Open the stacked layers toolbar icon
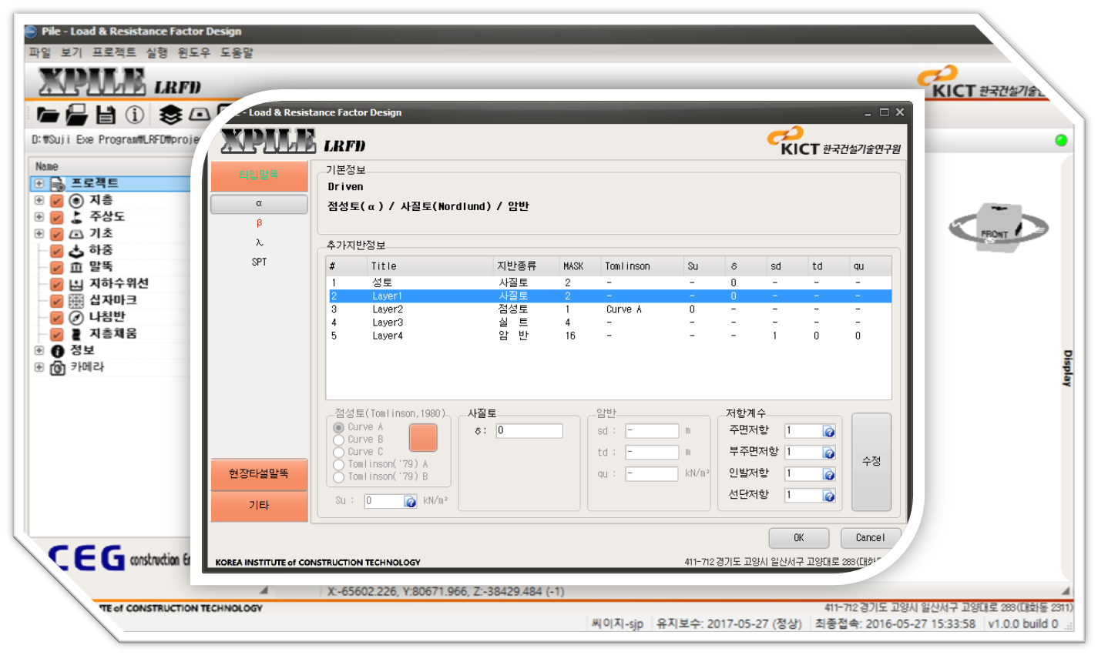This screenshot has height=655, width=1098. pos(170,115)
